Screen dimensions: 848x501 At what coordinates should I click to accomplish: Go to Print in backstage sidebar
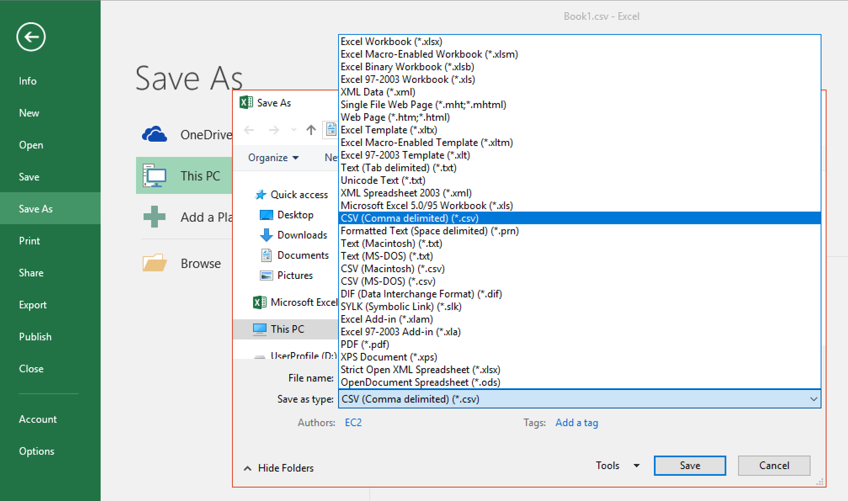pos(29,241)
